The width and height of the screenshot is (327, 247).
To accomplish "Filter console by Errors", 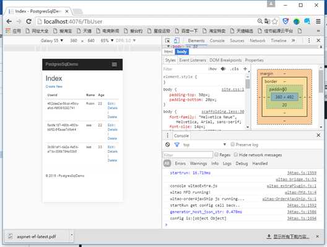I will (x=180, y=163).
